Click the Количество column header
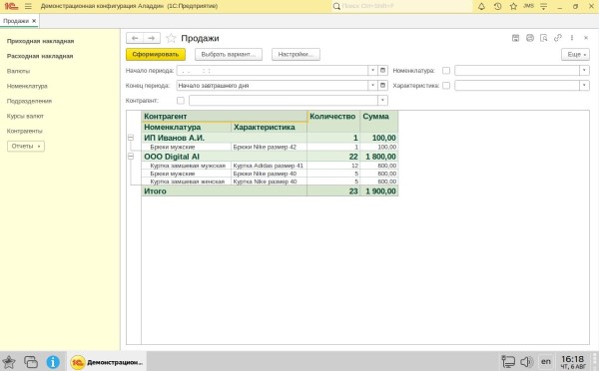Image resolution: width=599 pixels, height=371 pixels. (333, 121)
